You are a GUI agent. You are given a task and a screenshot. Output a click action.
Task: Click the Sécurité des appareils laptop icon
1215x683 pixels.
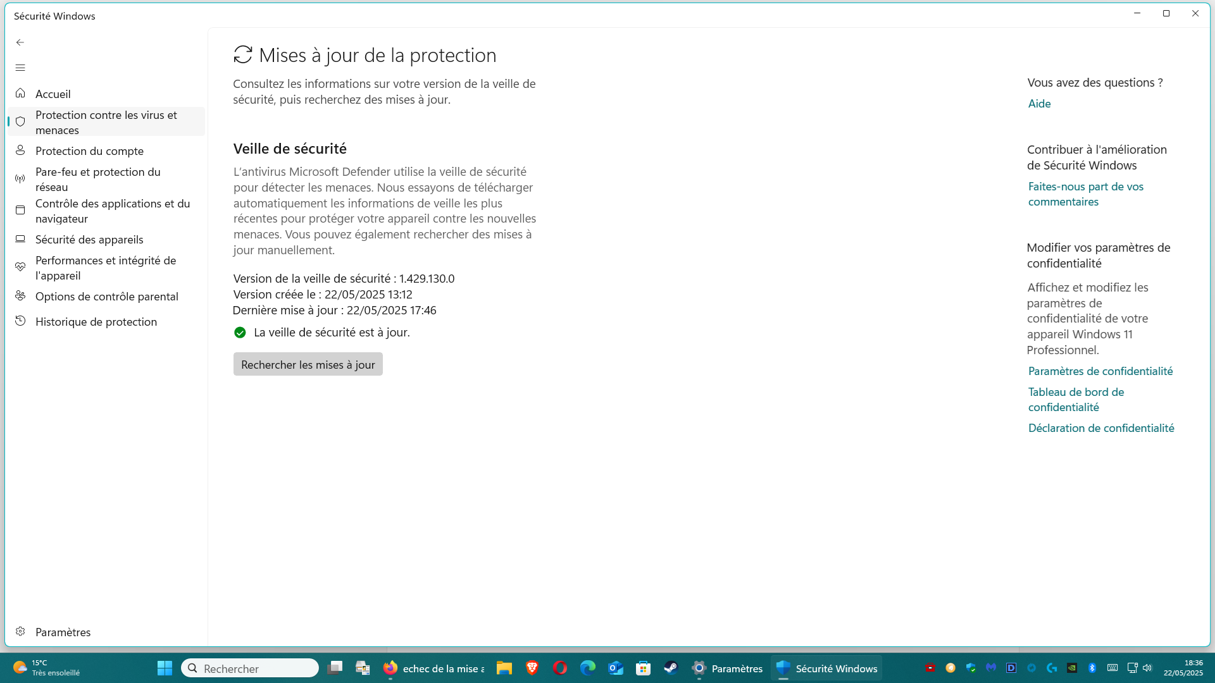tap(20, 239)
